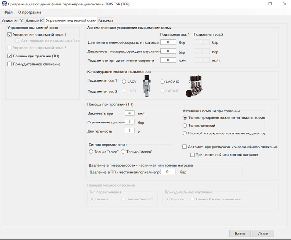Select LACV-IC radio for lifting axle 1
The width and height of the screenshot is (291, 240).
click(x=163, y=82)
